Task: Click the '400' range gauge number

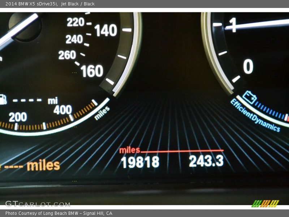Action: pos(62,110)
